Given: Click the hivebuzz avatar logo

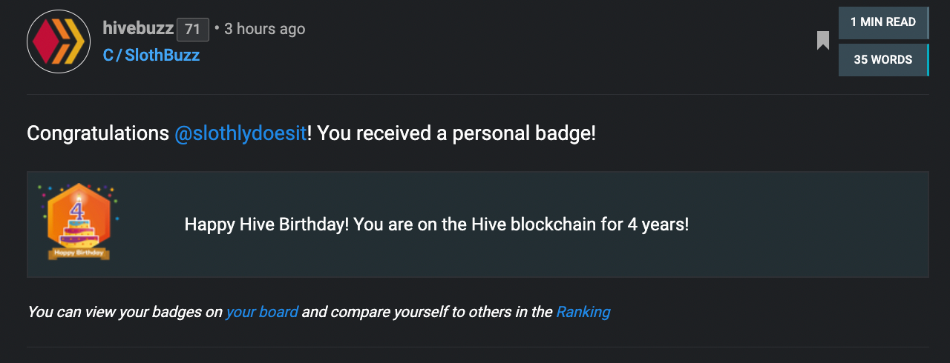Looking at the screenshot, I should point(59,41).
